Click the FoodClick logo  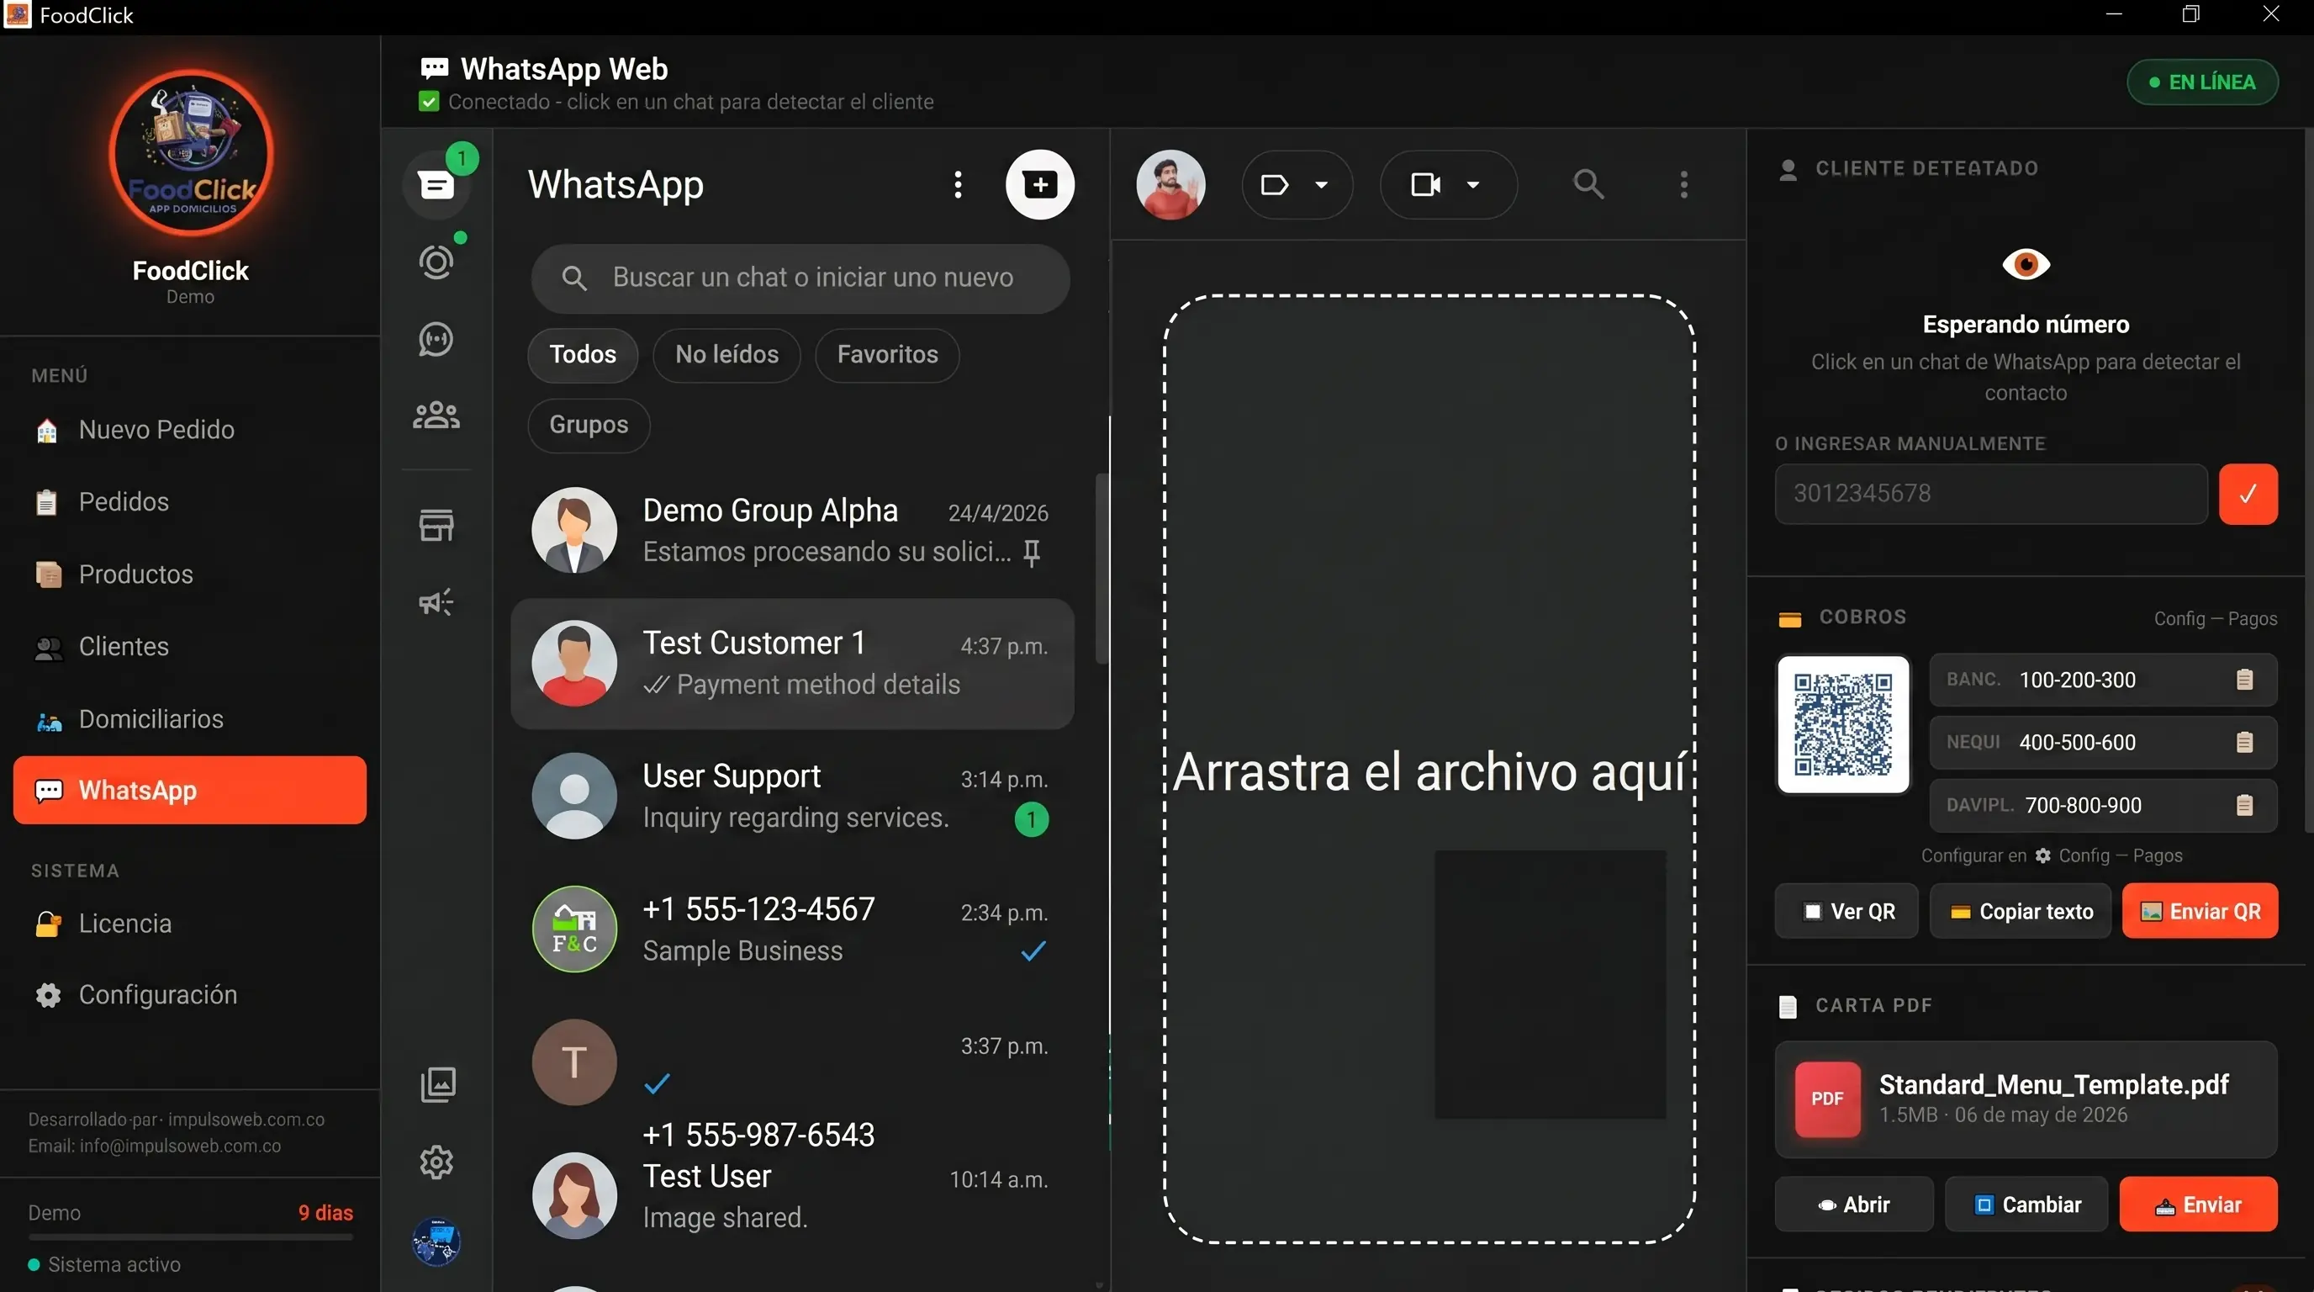(x=190, y=153)
